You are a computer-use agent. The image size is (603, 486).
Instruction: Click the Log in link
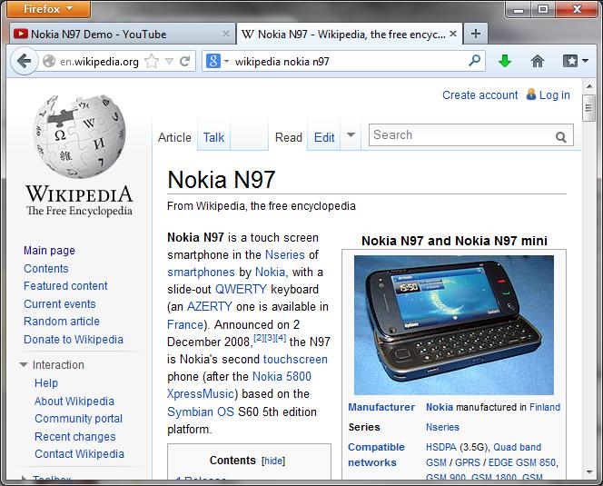click(555, 95)
